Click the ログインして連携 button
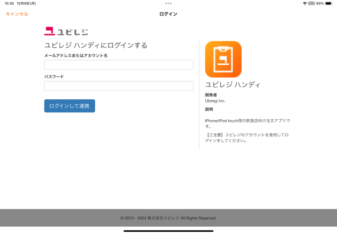This screenshot has height=234, width=337. (x=70, y=106)
